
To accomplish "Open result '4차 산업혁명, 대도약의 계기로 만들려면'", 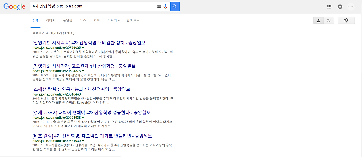I will coord(92,136).
